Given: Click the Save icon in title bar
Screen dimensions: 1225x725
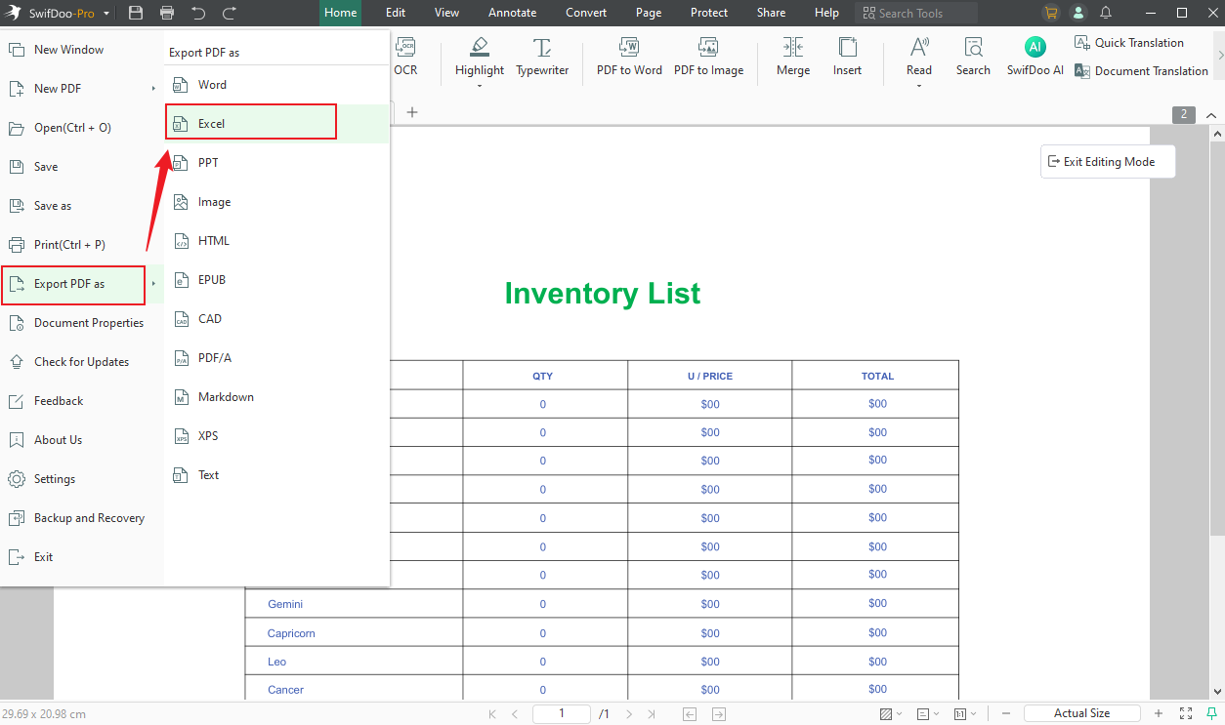Looking at the screenshot, I should [136, 13].
